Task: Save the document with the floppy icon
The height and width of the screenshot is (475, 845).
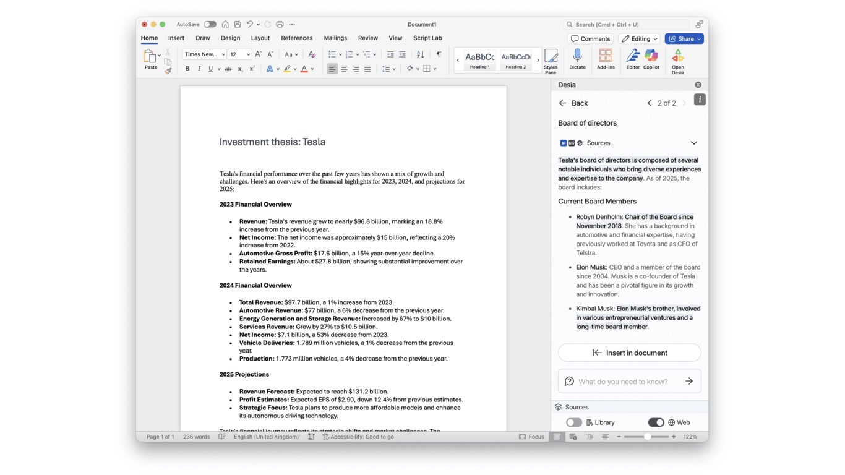Action: (x=237, y=25)
